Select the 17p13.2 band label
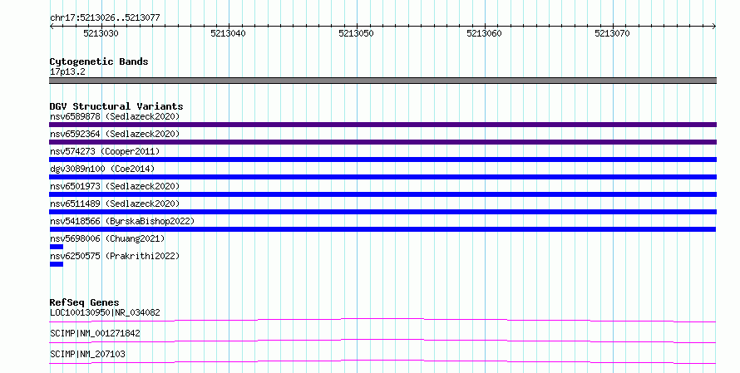 click(x=67, y=71)
